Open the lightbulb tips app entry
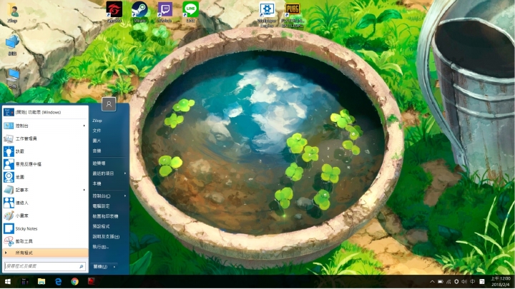This screenshot has height=289, width=515. pyautogui.click(x=45, y=151)
